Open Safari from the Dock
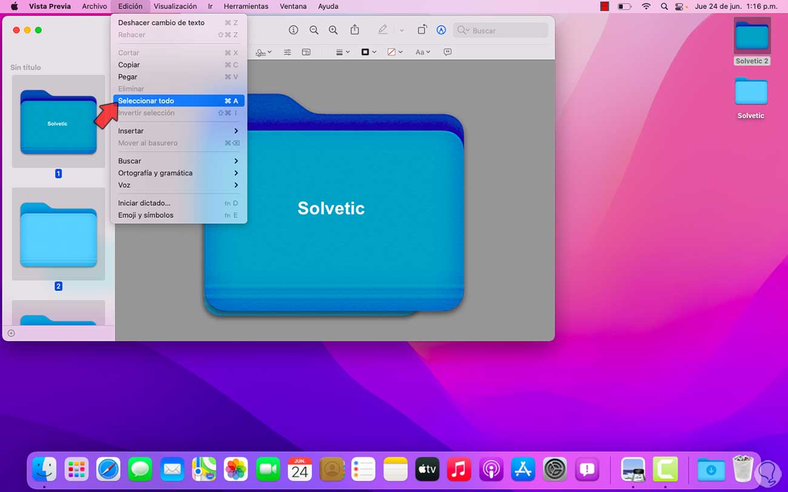This screenshot has height=492, width=788. click(109, 469)
